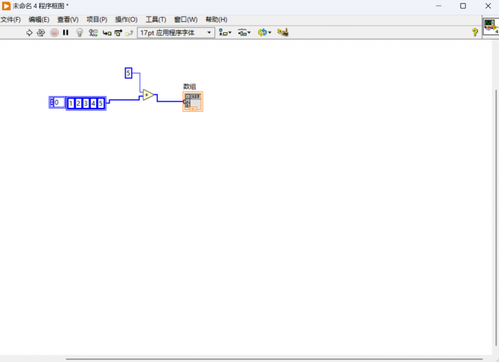Click the Run arrow button
499x362 pixels.
point(29,32)
